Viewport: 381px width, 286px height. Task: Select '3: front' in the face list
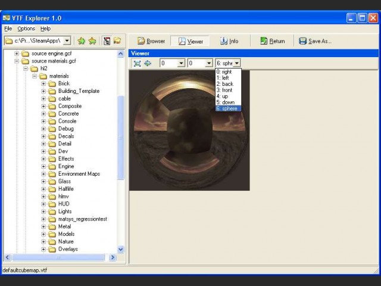tap(228, 90)
